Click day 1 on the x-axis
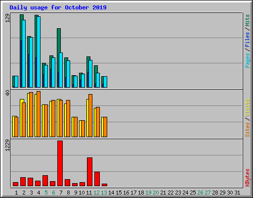253x198 pixels. click(x=16, y=193)
